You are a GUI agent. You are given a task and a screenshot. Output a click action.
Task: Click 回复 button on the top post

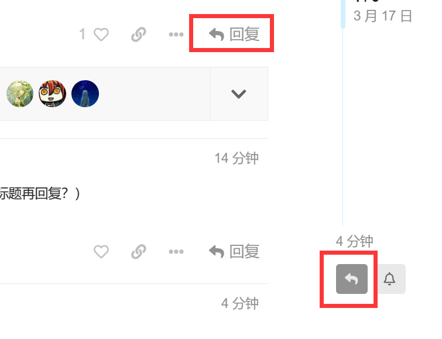234,35
